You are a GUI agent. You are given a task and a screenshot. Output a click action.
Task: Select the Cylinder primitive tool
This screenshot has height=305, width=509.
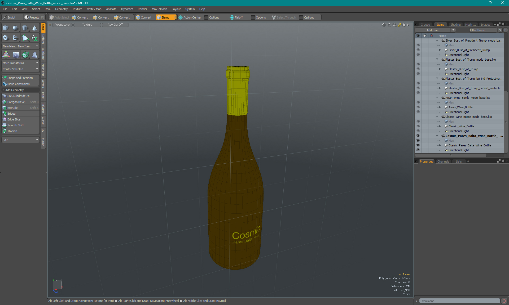[x=25, y=28]
